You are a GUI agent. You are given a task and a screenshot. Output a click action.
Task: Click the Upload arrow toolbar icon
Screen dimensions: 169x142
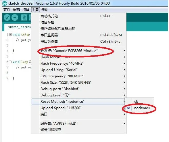tap(15, 18)
